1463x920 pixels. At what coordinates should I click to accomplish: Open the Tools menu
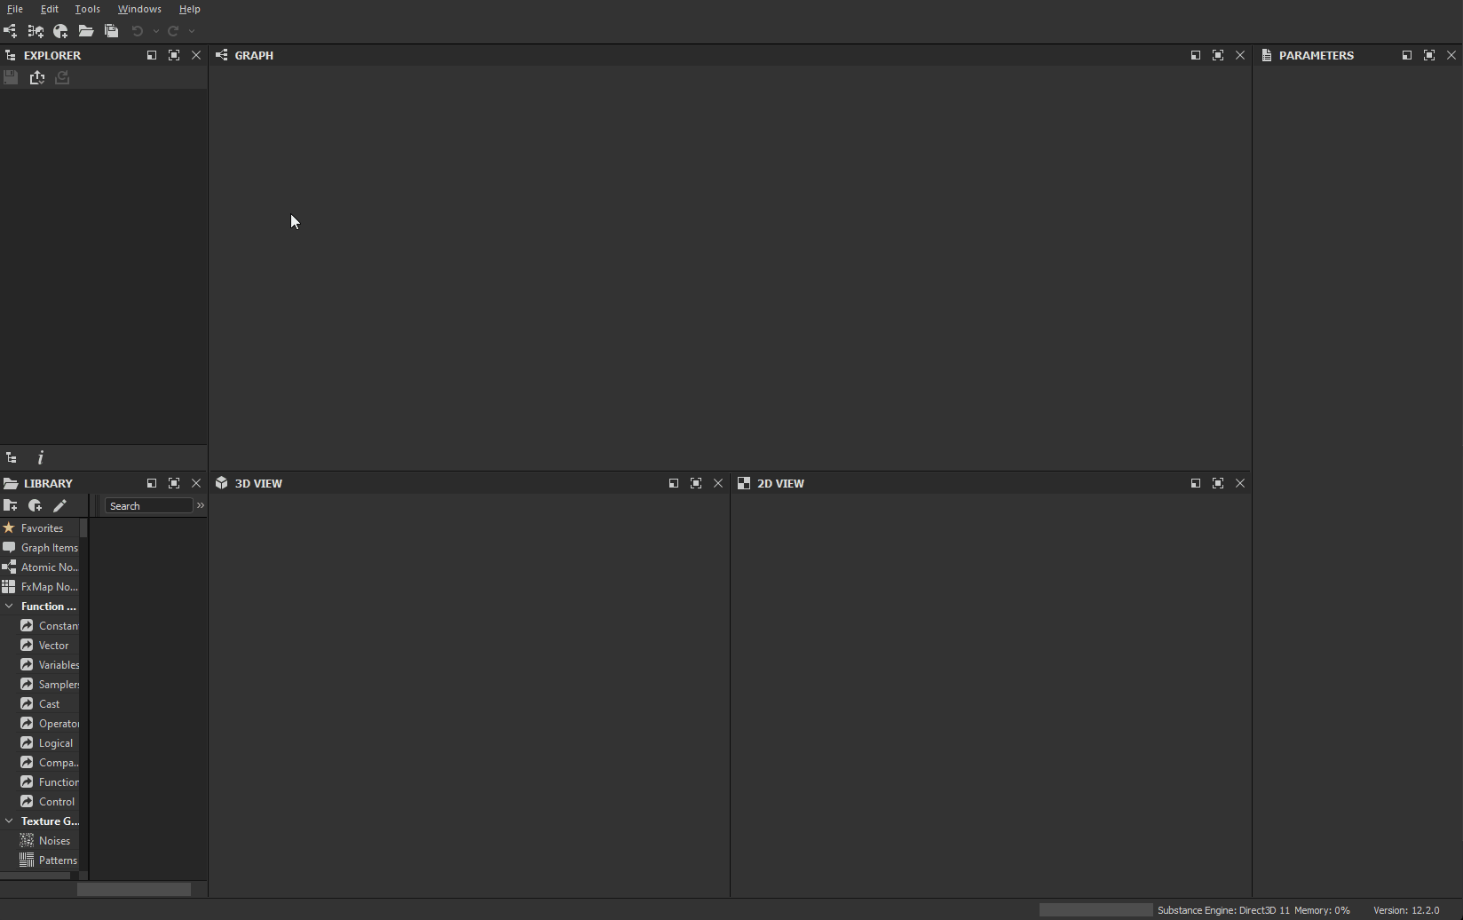pos(87,9)
